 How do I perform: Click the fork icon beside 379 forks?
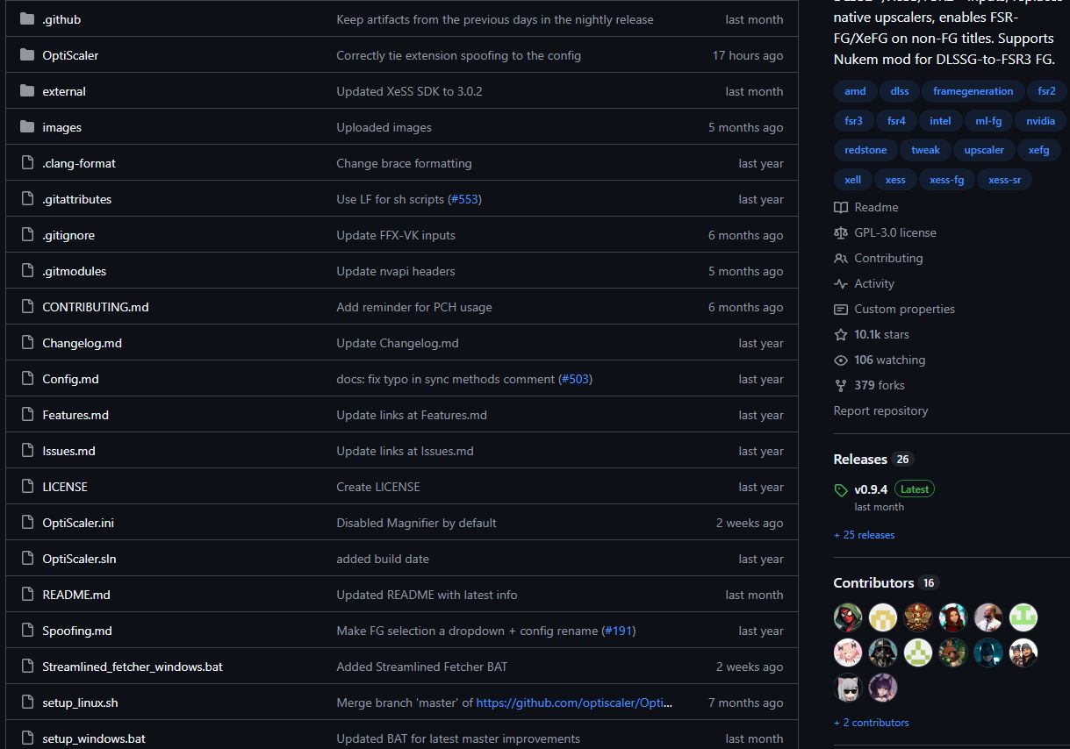click(x=841, y=385)
